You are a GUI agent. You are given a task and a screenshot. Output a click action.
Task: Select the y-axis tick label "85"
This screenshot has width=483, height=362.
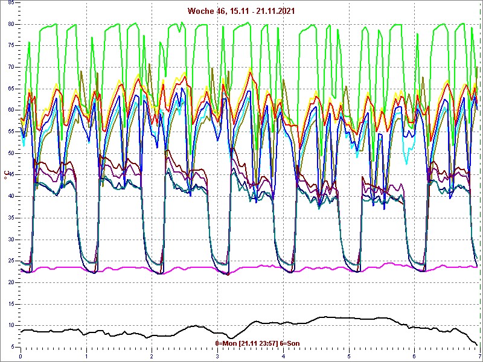pos(10,3)
